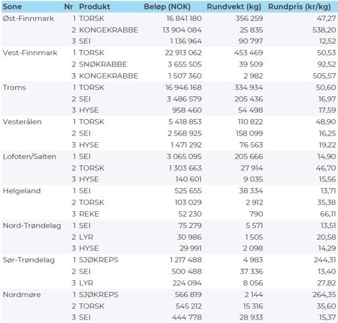Click the Troms zone label

pyautogui.click(x=14, y=87)
